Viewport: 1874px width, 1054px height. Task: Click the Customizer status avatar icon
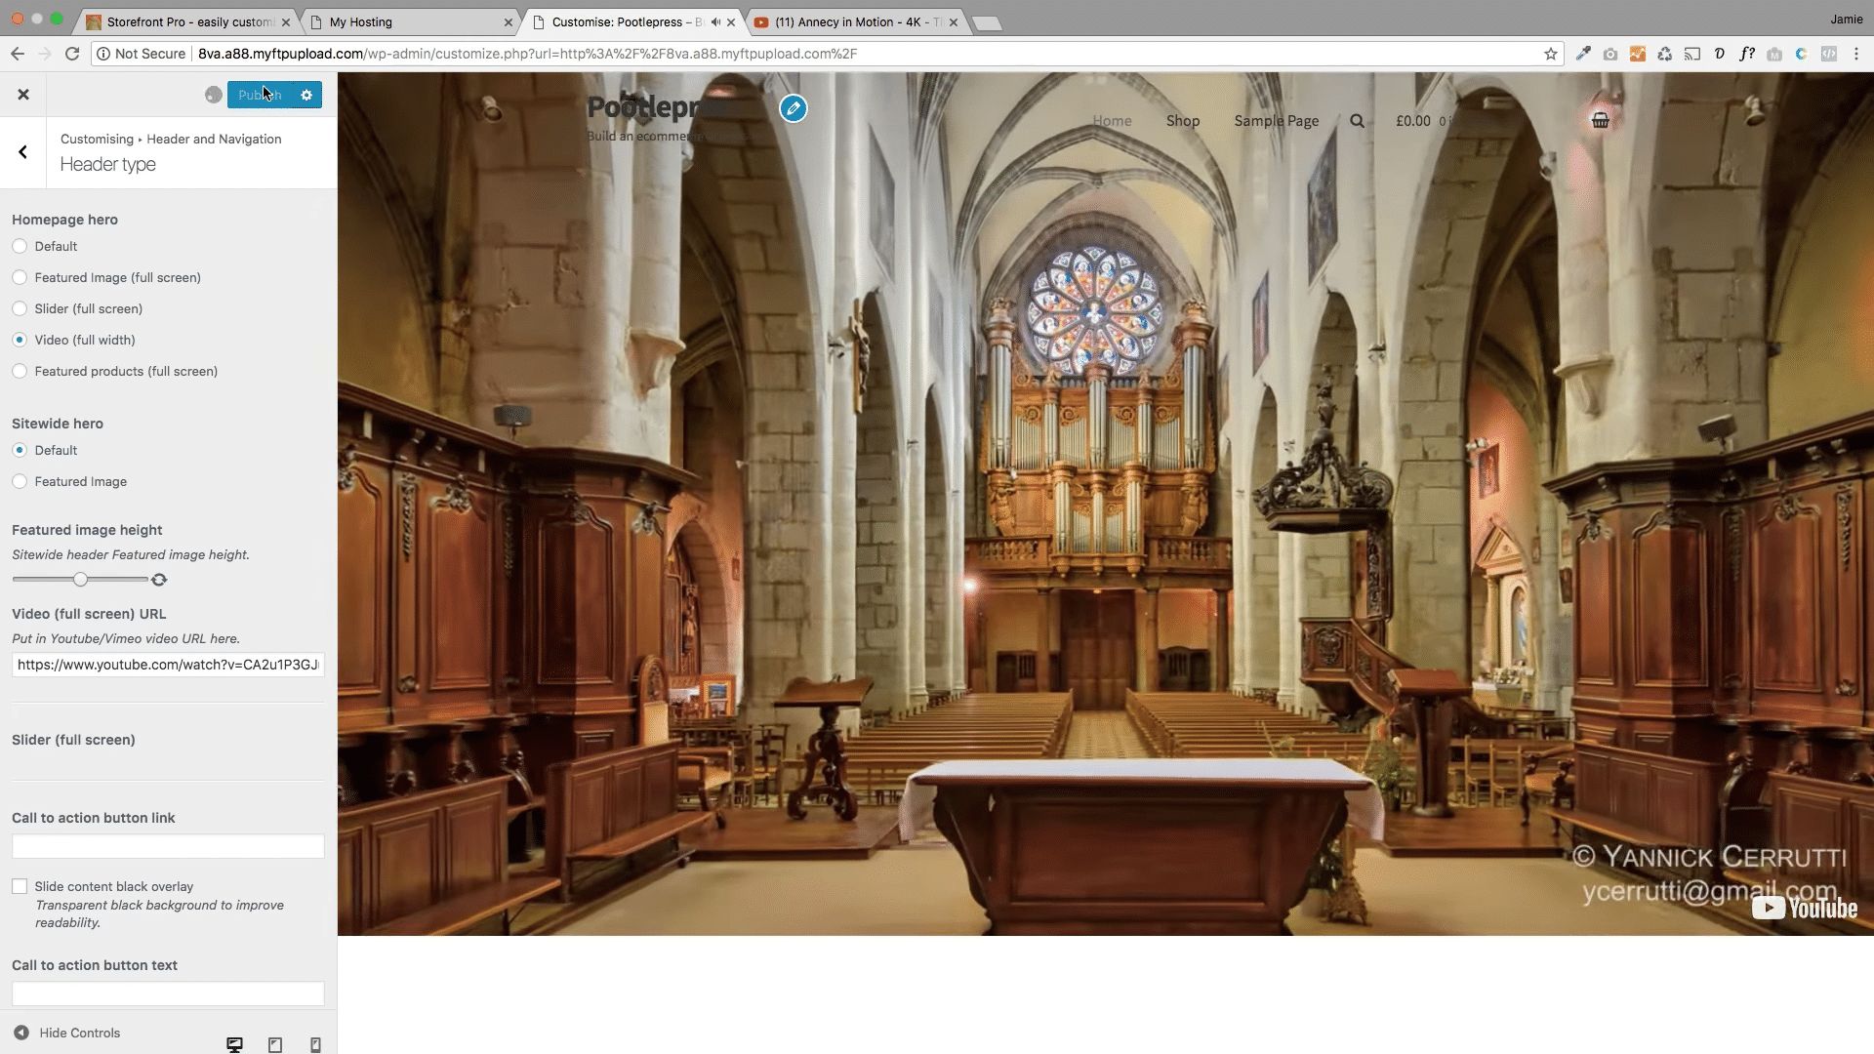click(x=214, y=95)
